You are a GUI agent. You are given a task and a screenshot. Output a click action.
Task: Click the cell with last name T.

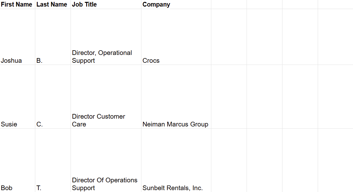point(53,160)
